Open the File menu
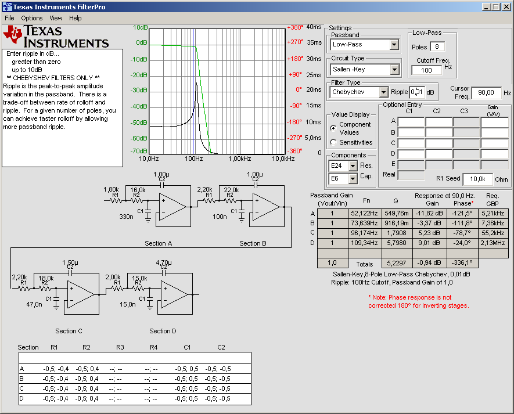 (9, 18)
